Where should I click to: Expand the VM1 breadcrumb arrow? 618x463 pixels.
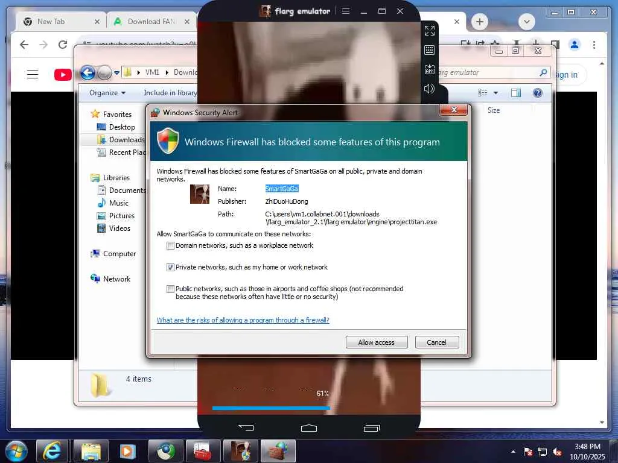(x=167, y=72)
